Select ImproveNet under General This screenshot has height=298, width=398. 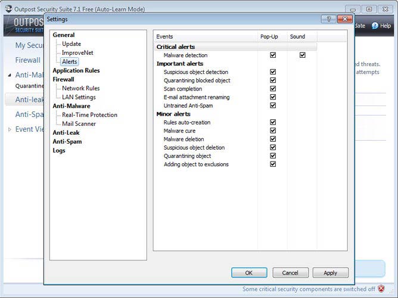tap(77, 52)
